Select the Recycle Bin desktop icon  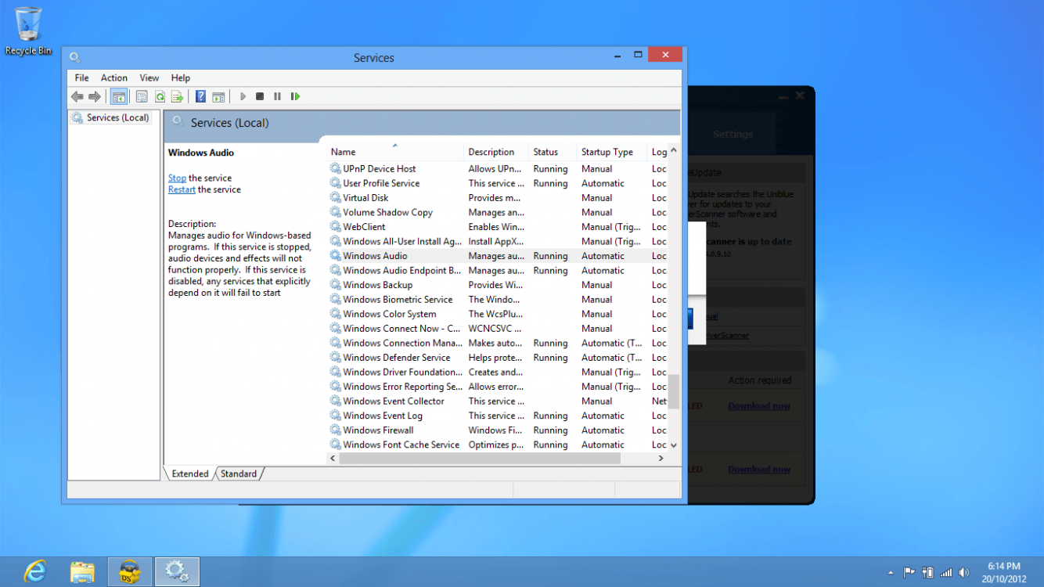28,31
